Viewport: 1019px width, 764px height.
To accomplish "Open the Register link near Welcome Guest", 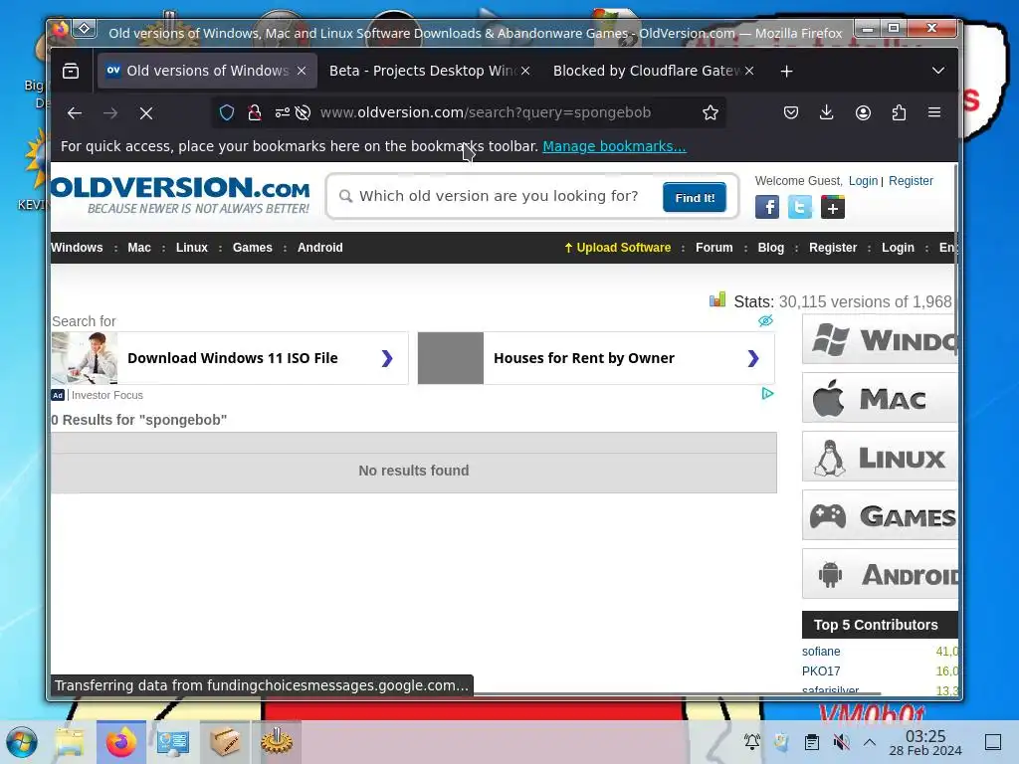I will click(911, 181).
